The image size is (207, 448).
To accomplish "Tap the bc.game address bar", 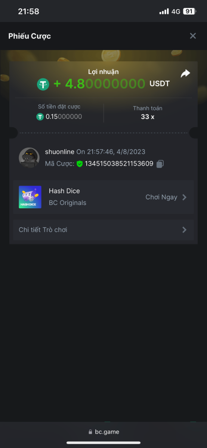I will [x=103, y=432].
